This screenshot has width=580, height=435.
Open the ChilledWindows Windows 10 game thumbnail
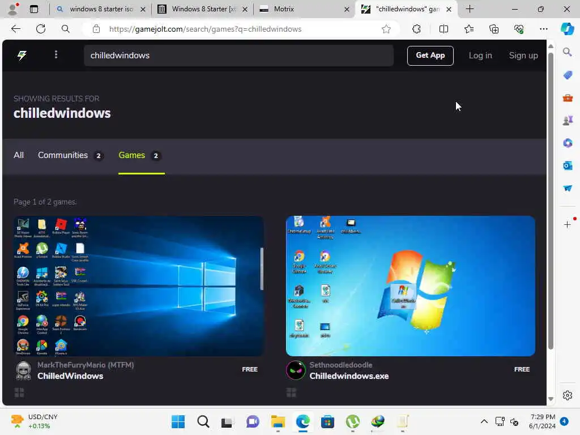click(139, 286)
